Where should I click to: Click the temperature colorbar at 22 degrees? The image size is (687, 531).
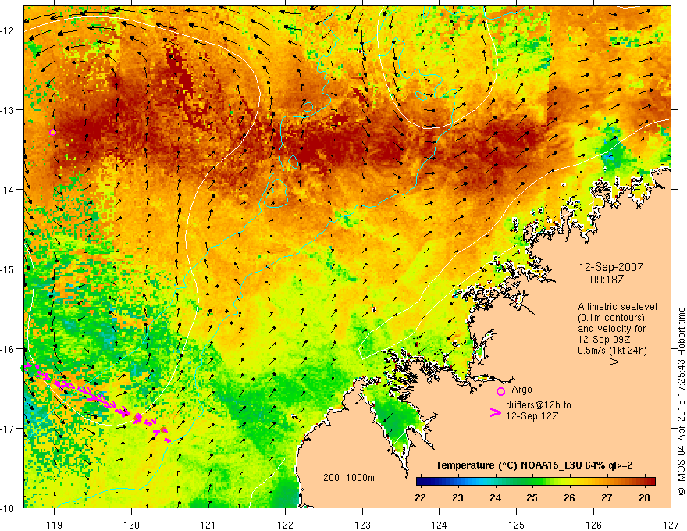421,482
